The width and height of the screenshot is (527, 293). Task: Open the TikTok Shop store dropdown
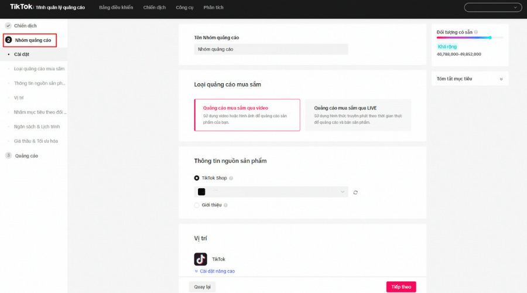point(271,192)
